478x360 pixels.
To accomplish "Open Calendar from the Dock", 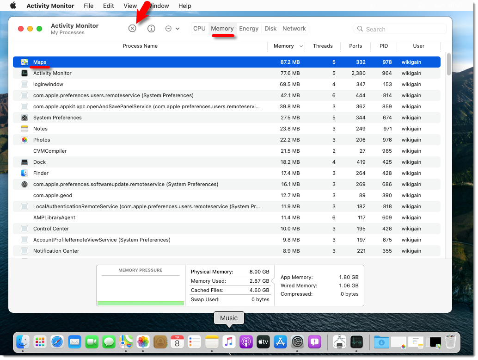I will click(177, 341).
